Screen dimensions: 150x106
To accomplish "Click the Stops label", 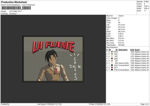I will (109, 20).
